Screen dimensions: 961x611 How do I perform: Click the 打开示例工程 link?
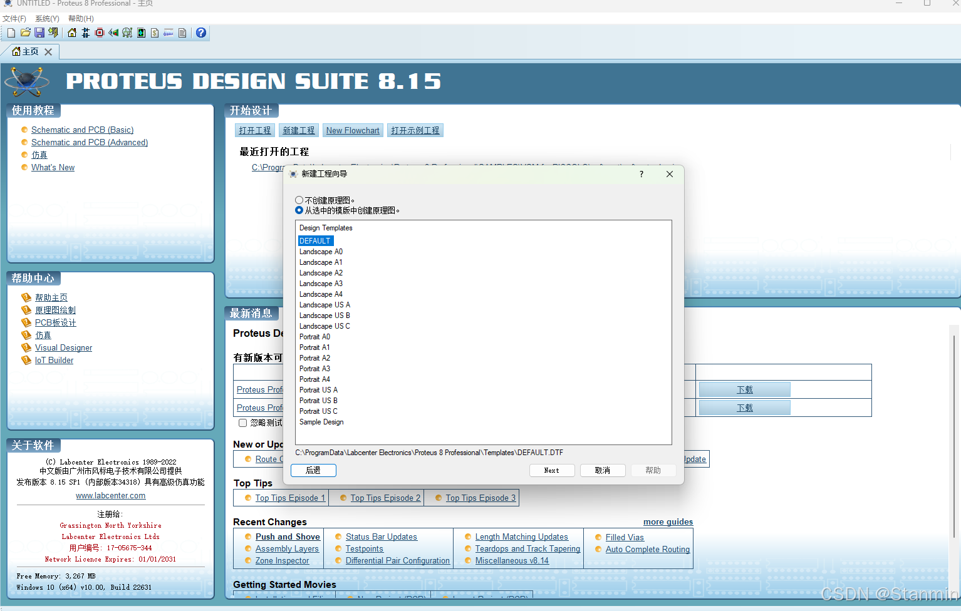coord(415,130)
